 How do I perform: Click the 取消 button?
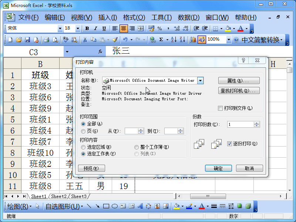[x=249, y=168]
